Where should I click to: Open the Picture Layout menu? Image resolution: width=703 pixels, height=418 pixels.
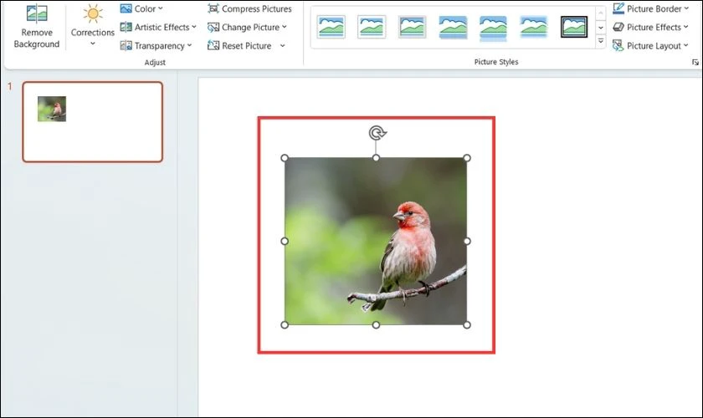650,46
